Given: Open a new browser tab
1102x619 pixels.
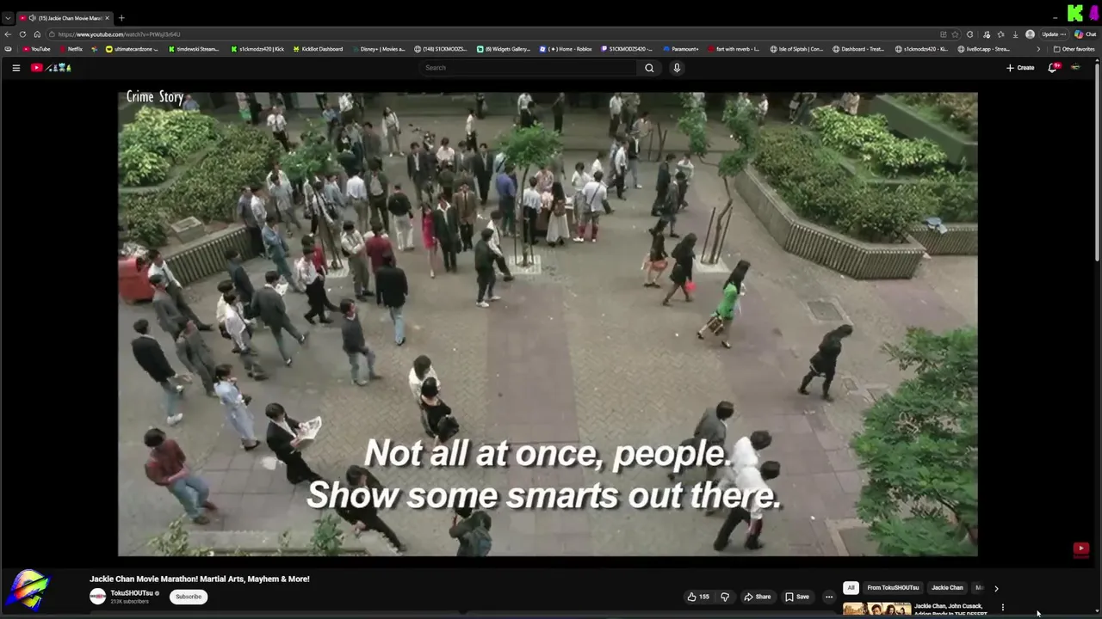Looking at the screenshot, I should click(x=121, y=18).
